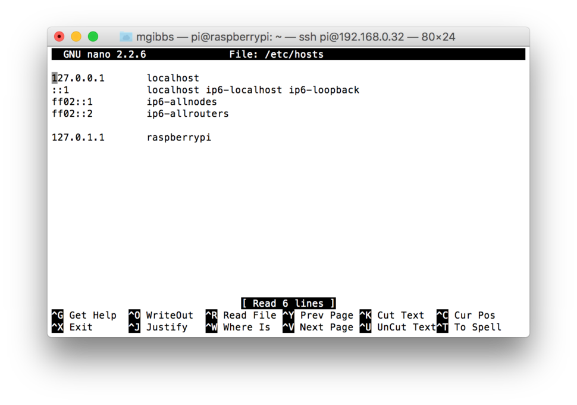Click the ^R Read File shortcut
The width and height of the screenshot is (577, 405).
243,315
